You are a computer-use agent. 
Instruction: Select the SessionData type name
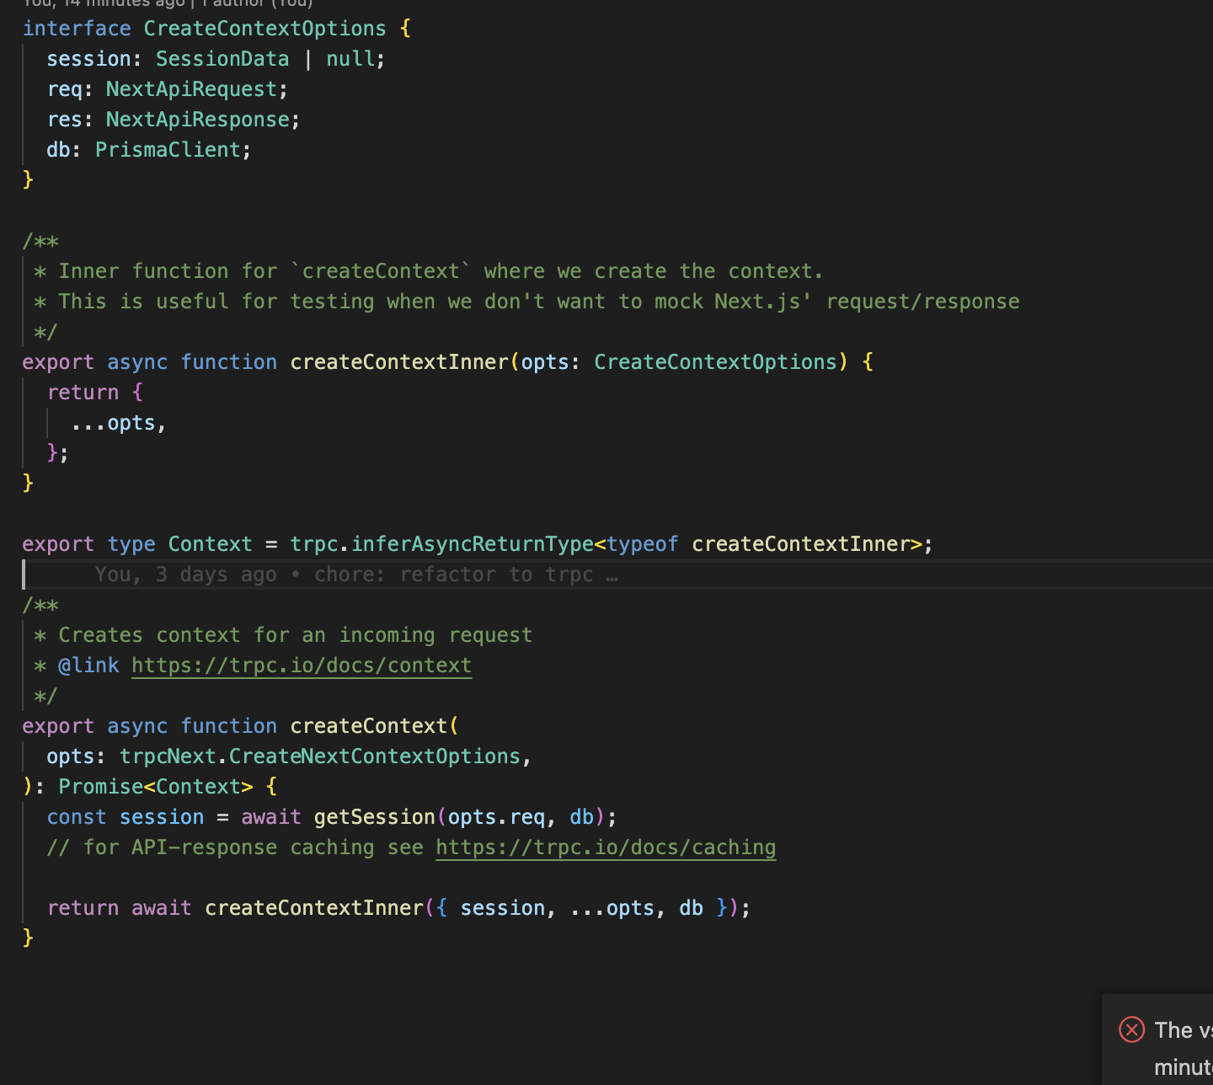(x=222, y=59)
